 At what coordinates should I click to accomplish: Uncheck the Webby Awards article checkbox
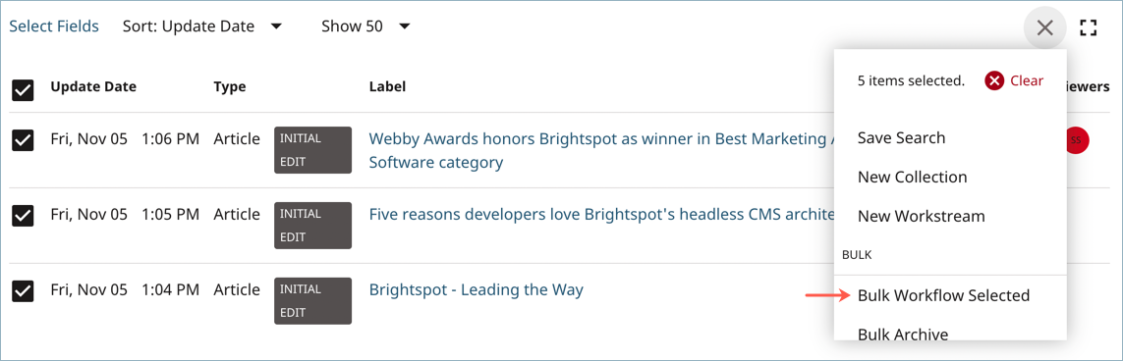(23, 141)
